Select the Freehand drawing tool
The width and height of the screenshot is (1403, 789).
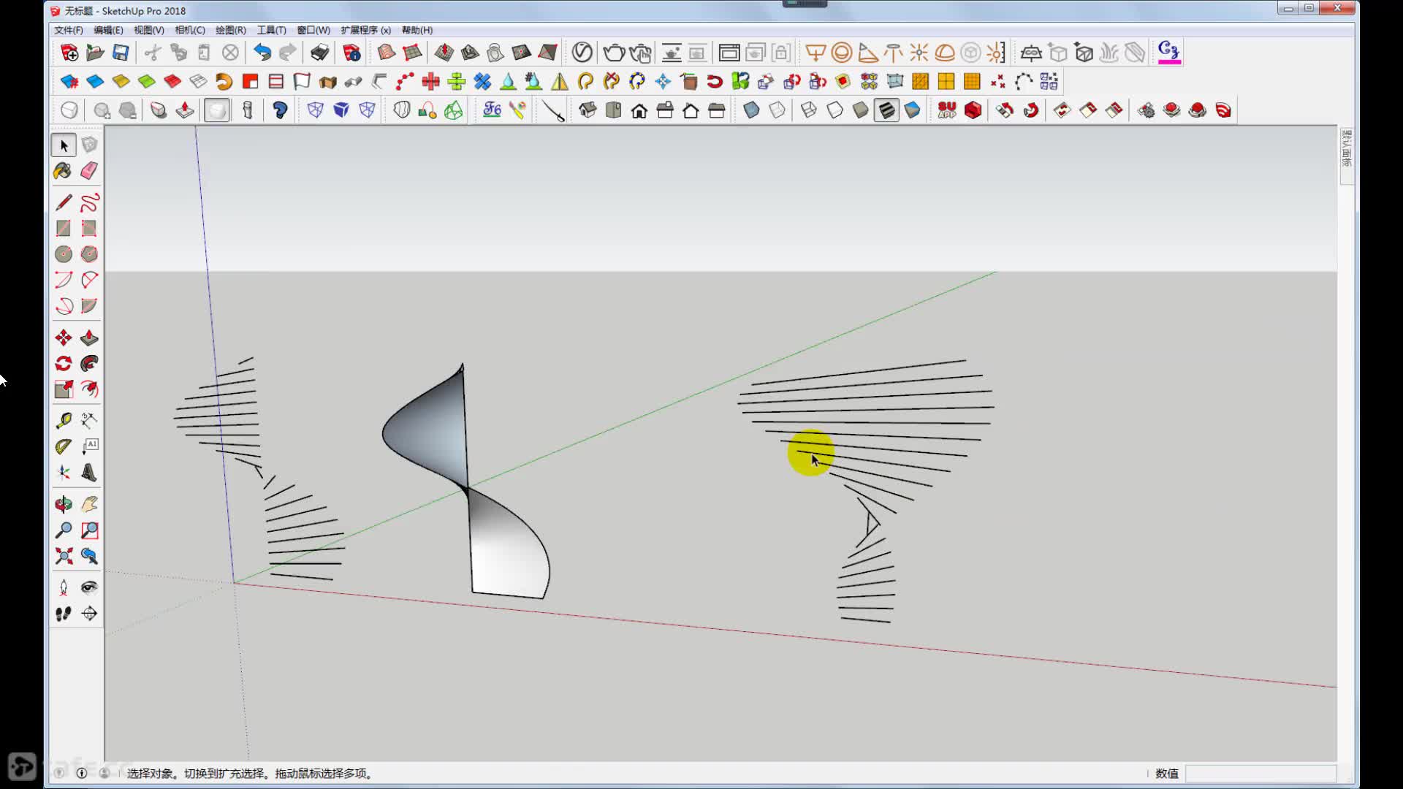pos(89,202)
